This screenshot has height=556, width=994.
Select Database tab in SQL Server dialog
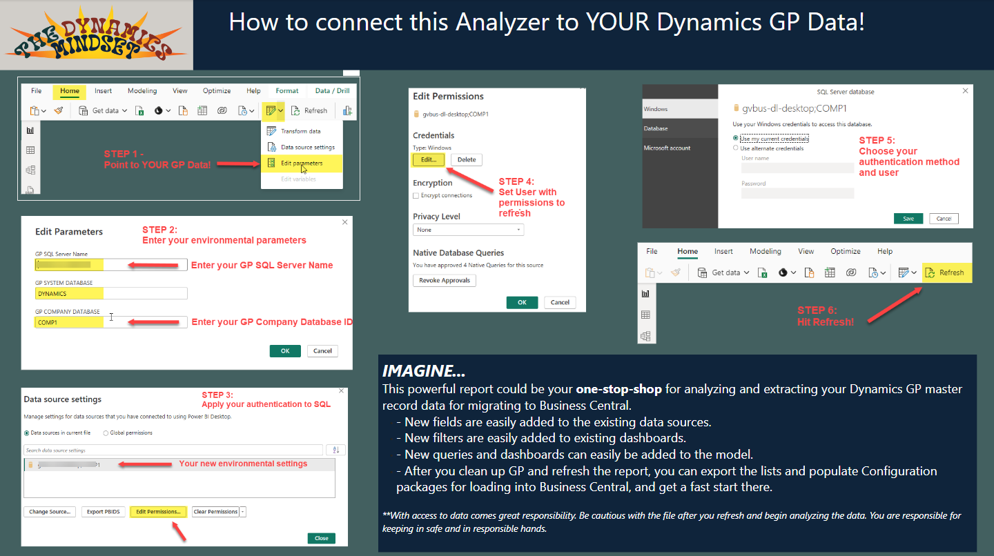[x=680, y=128]
